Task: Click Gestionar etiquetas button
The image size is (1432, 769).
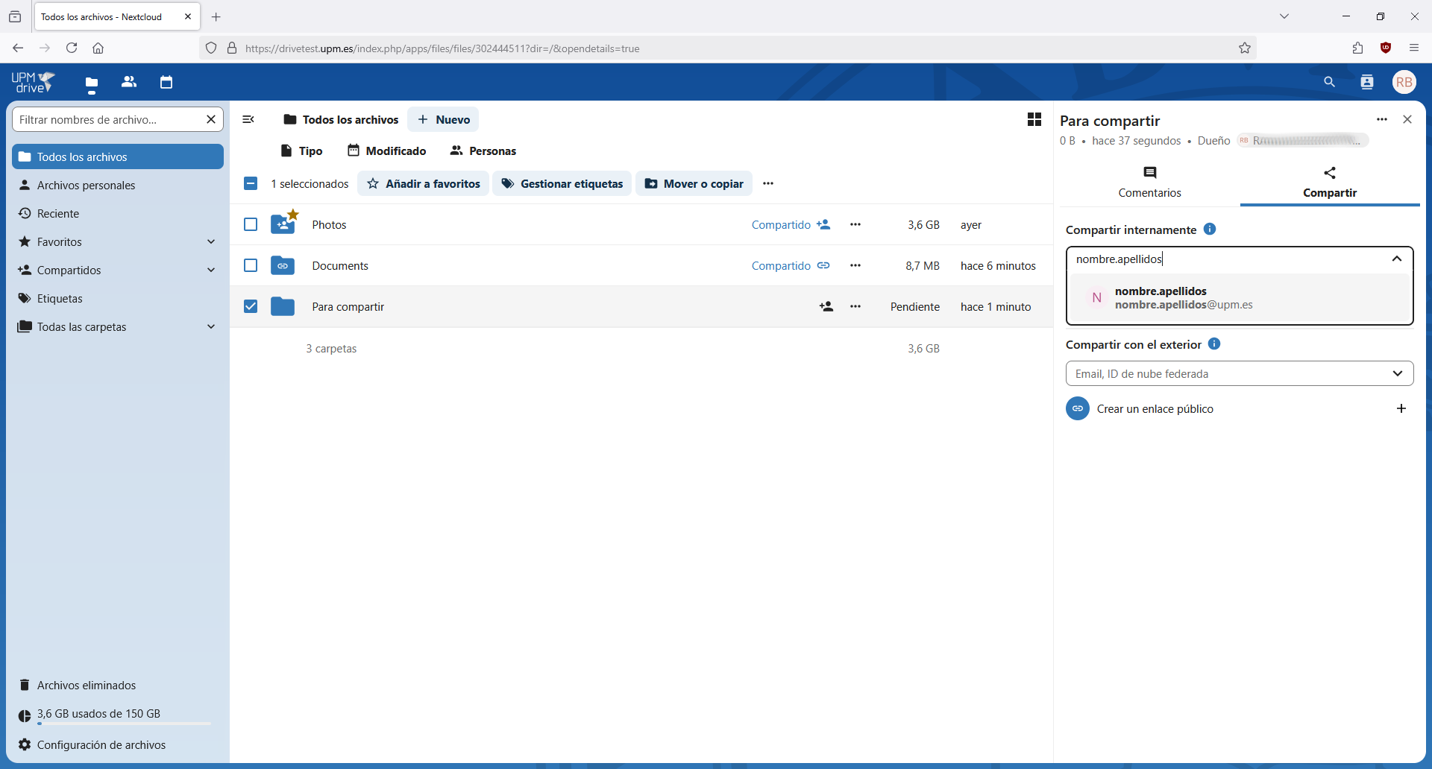Action: (562, 183)
